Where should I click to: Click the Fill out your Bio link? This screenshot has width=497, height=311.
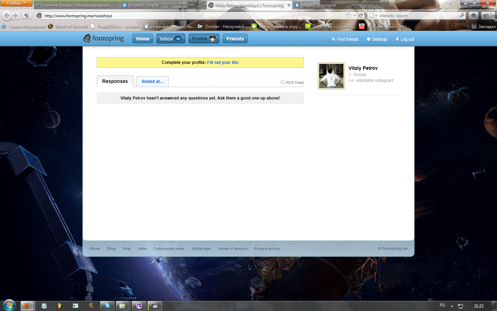coord(223,63)
